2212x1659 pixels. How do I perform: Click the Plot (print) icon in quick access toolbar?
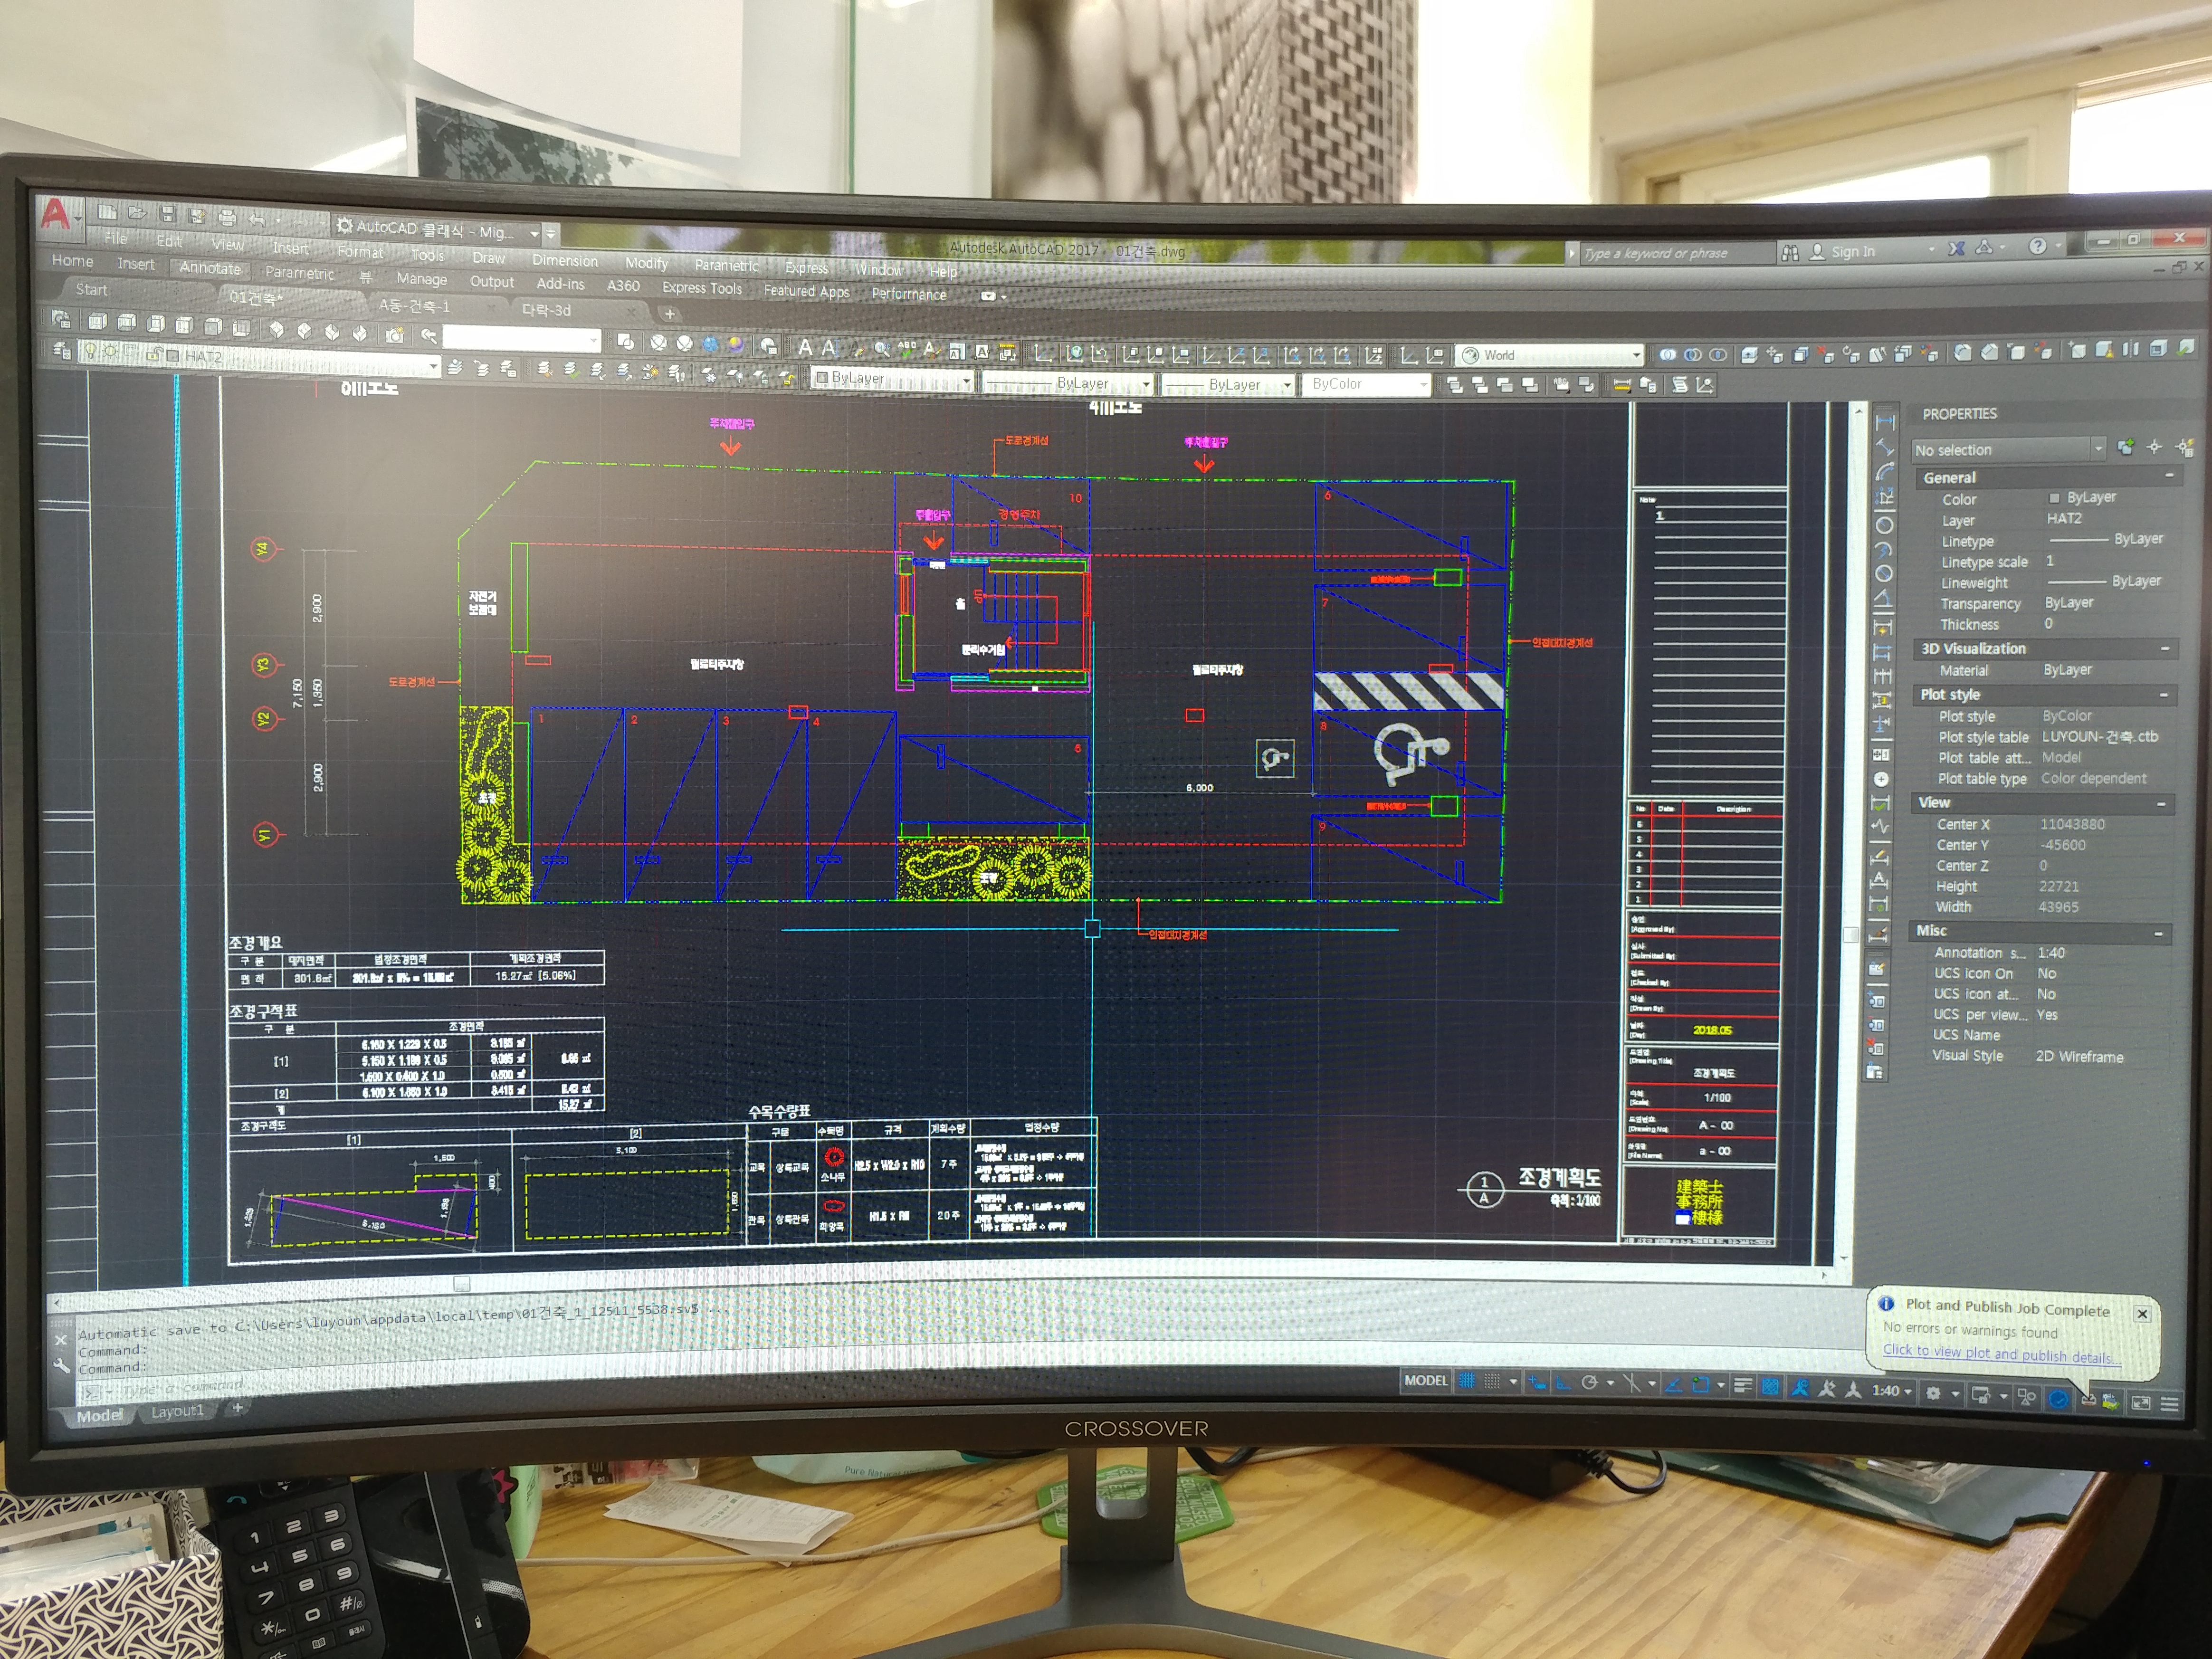coord(227,217)
